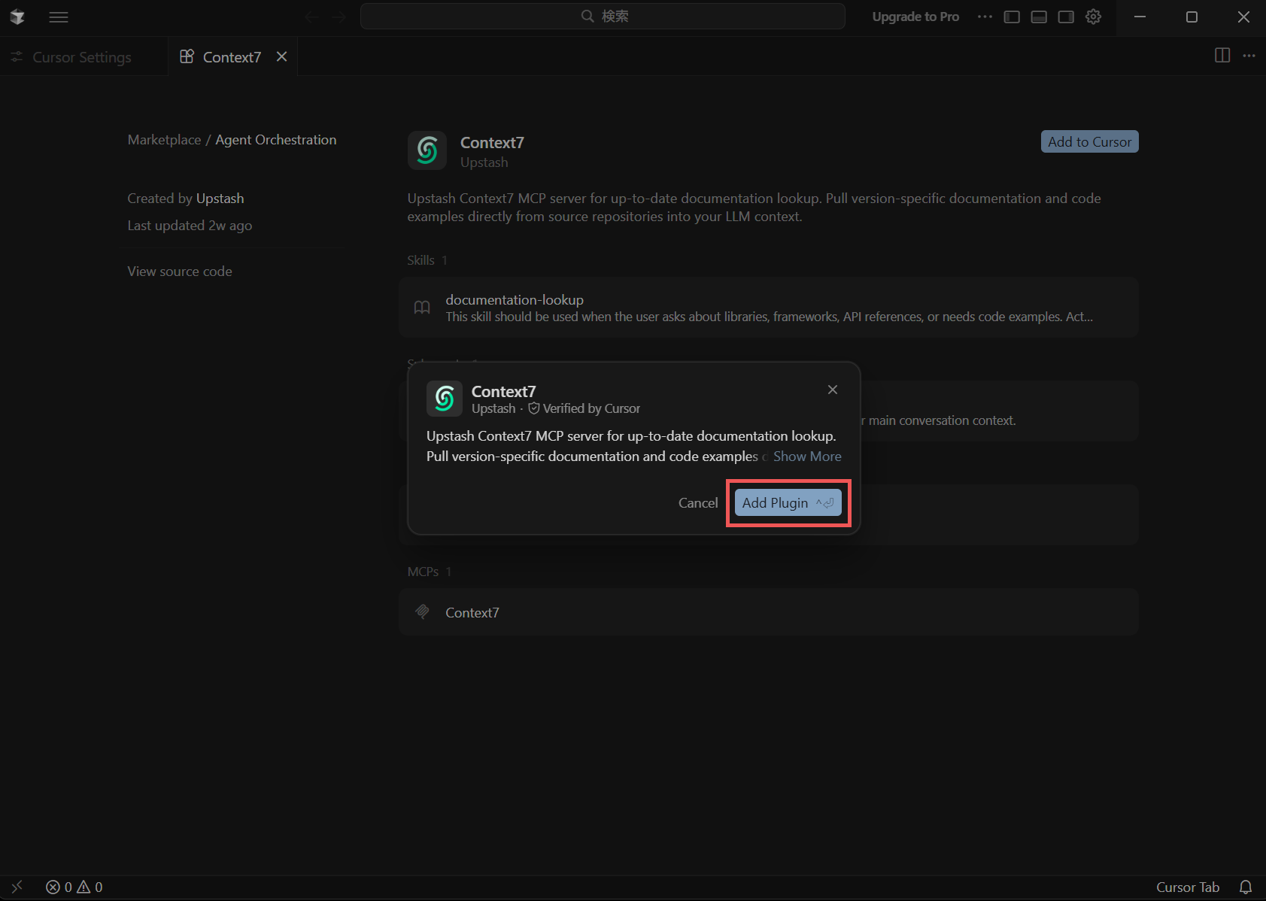Click the Upgrade to Pro link
Image resolution: width=1266 pixels, height=901 pixels.
coord(915,17)
